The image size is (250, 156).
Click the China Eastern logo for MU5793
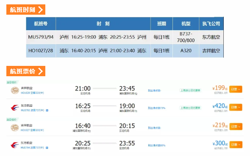tap(15, 108)
